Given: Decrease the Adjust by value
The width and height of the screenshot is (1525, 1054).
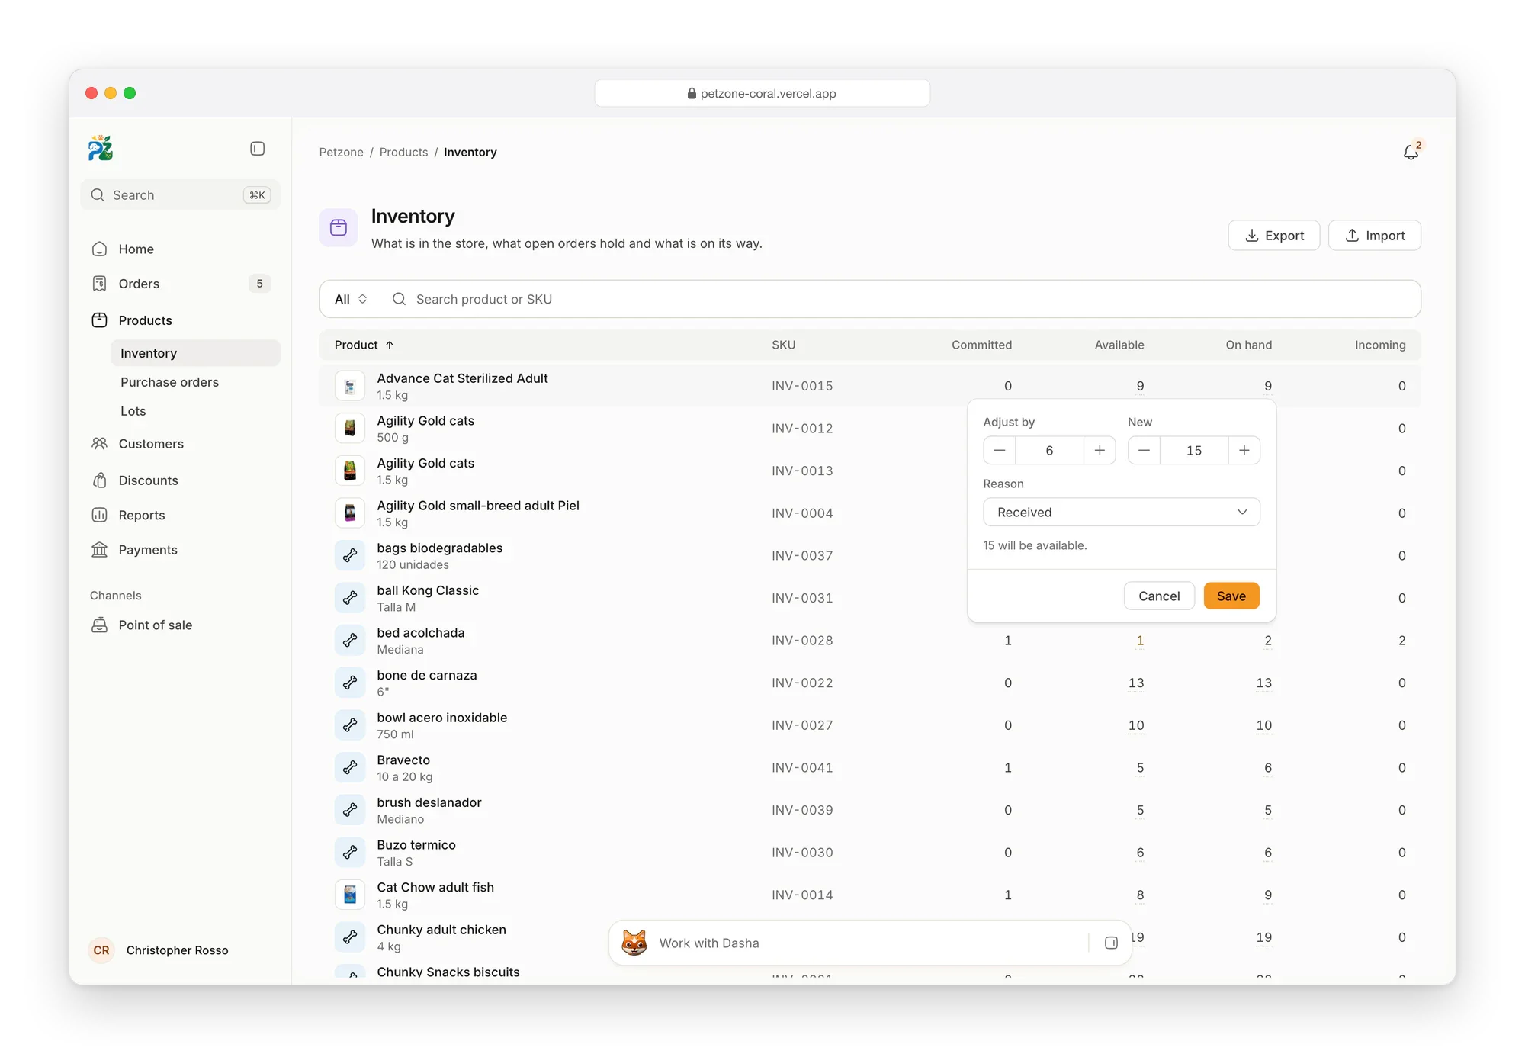Looking at the screenshot, I should 1000,451.
